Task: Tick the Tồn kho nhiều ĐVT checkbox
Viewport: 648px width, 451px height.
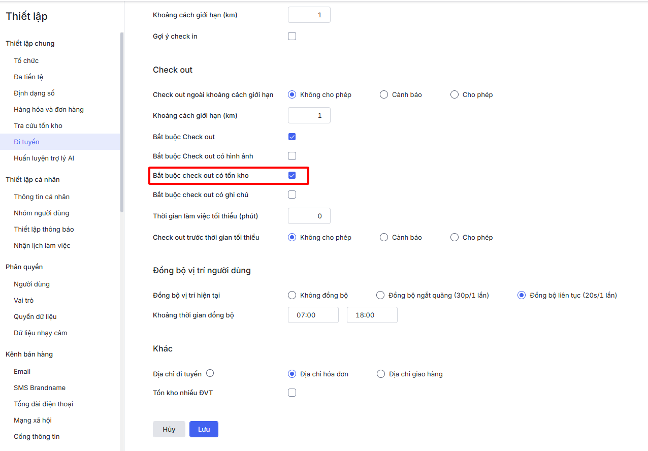Action: point(292,393)
